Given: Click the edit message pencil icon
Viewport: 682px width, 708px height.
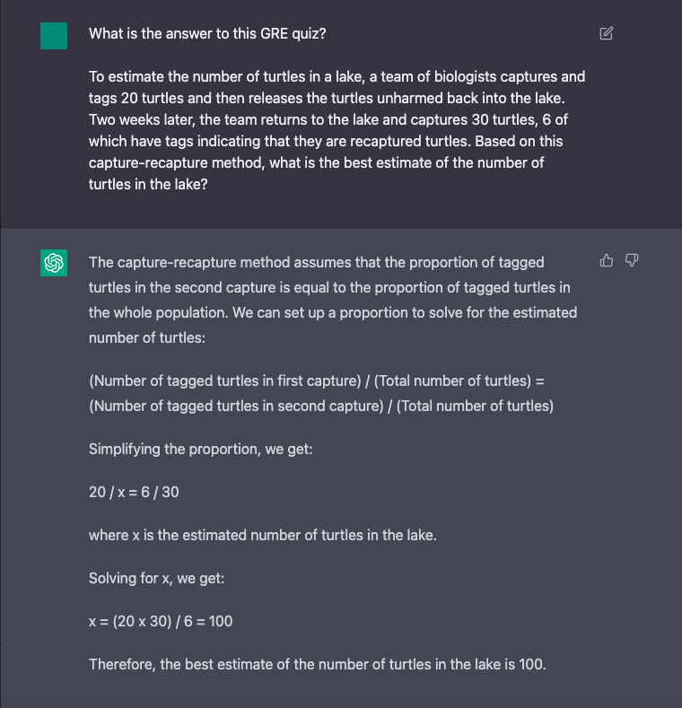Looking at the screenshot, I should tap(606, 34).
